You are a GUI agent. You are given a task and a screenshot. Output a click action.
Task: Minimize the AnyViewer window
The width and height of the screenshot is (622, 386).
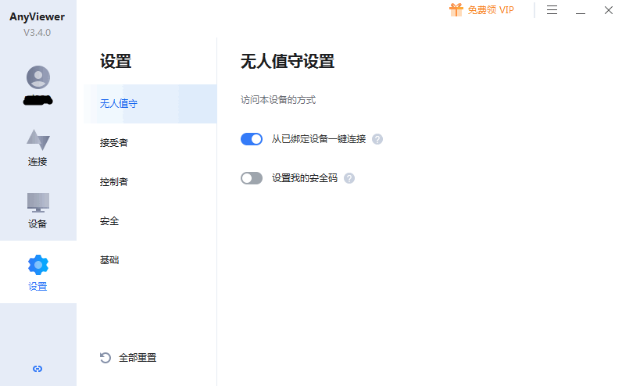[x=581, y=11]
